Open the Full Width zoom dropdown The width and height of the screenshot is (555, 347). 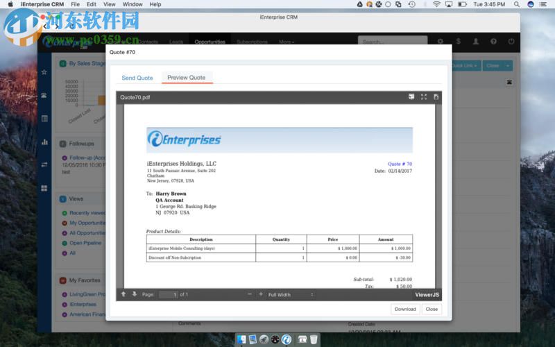click(x=291, y=294)
